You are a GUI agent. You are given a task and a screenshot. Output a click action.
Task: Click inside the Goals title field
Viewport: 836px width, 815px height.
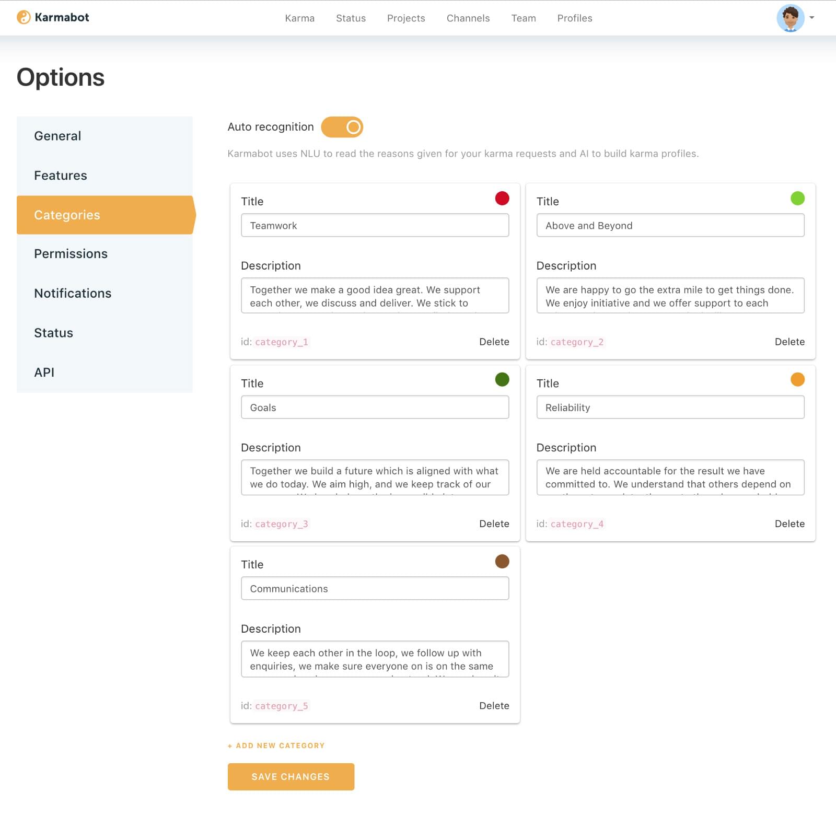[374, 407]
